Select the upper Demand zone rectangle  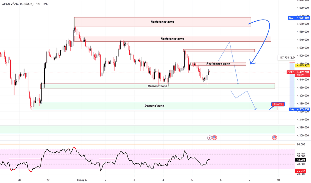(158, 86)
